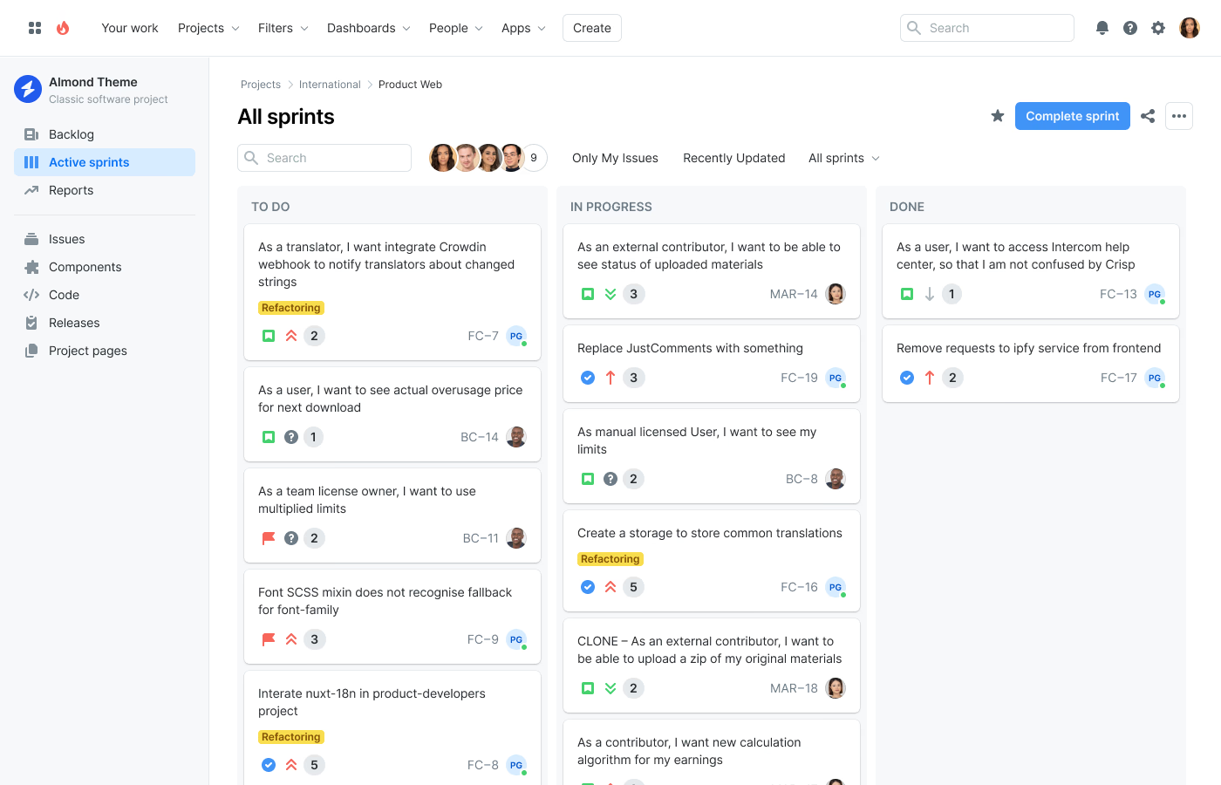The width and height of the screenshot is (1221, 785).
Task: Click the Complete sprint button
Action: (1072, 116)
